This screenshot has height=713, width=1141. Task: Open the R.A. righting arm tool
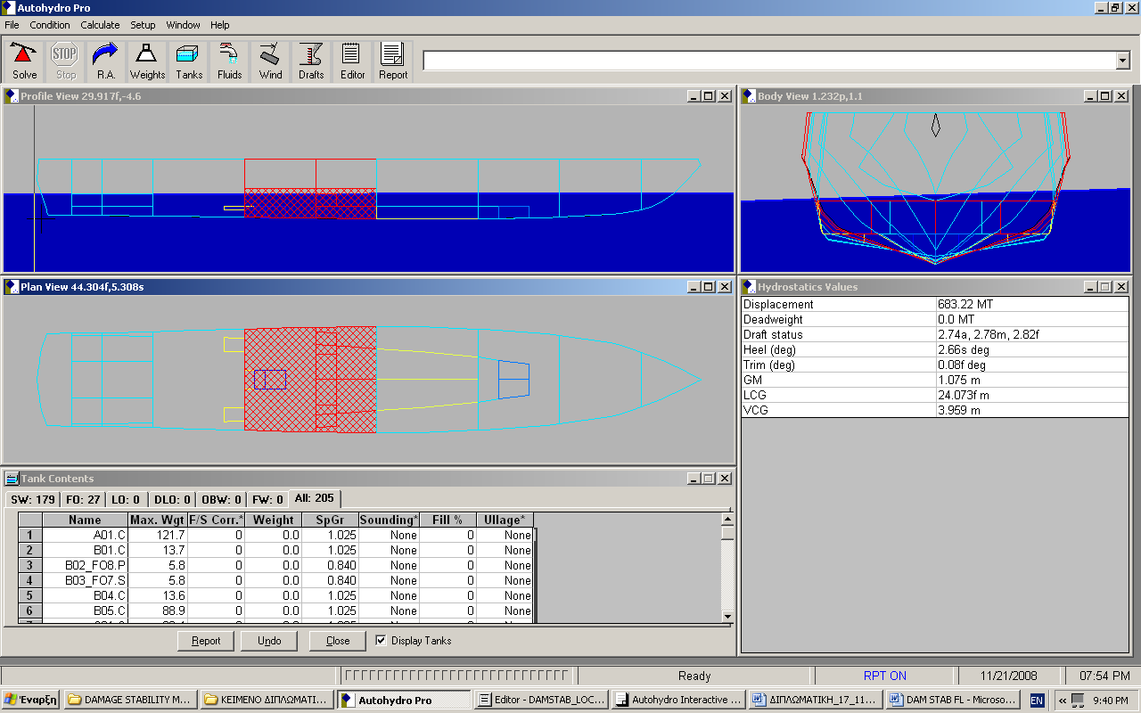106,61
